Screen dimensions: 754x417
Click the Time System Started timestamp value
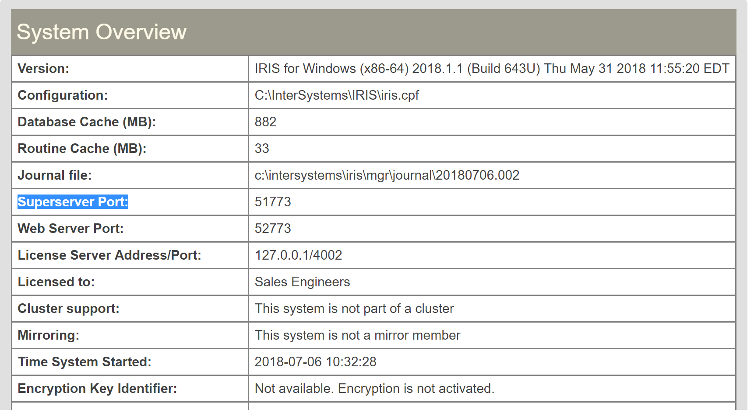coord(316,362)
